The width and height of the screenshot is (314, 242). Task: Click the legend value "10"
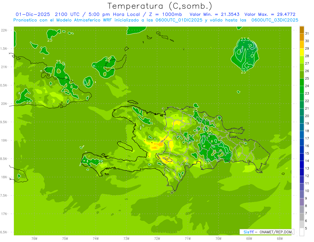[x=307, y=191]
